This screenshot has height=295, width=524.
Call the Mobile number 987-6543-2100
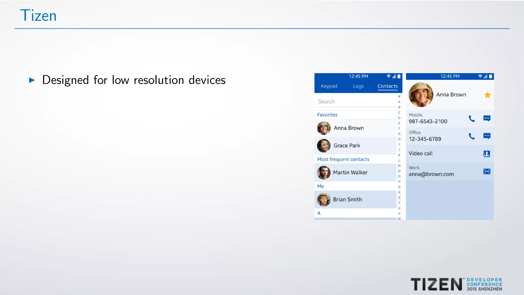[x=472, y=118]
